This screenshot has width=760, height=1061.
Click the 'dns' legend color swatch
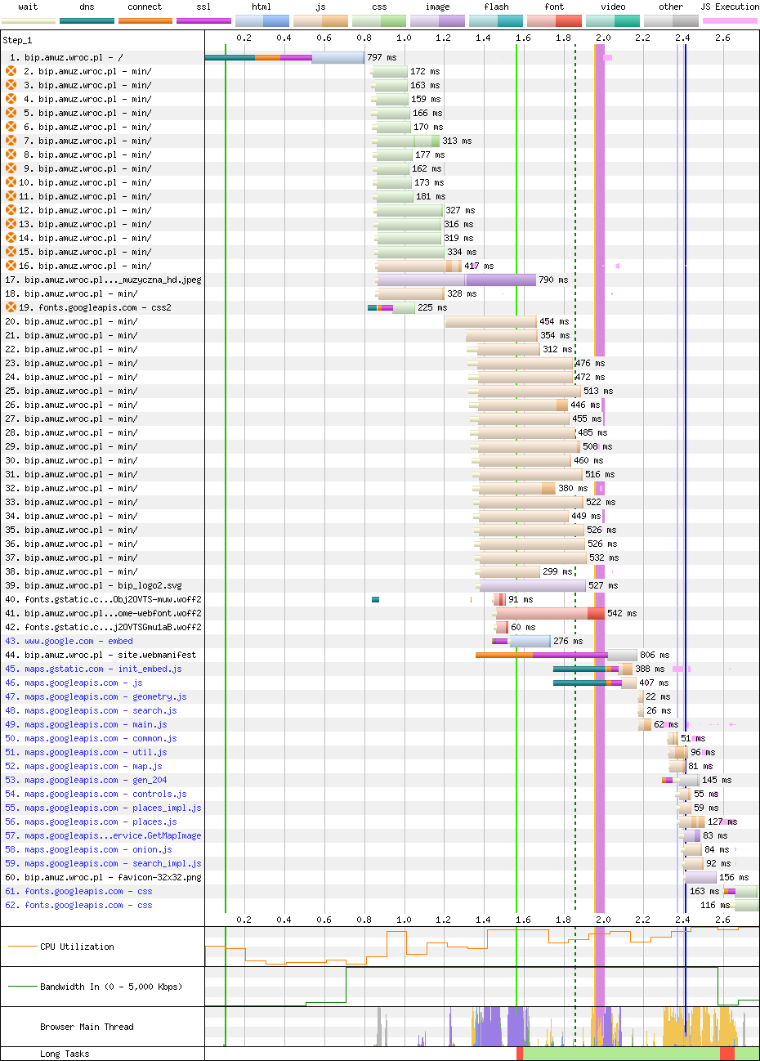(x=87, y=20)
